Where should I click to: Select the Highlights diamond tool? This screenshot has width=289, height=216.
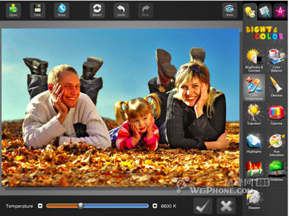[x=254, y=143]
